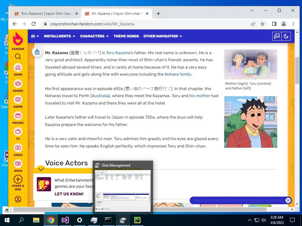Open the MOVIES section in sidebar

click(18, 118)
